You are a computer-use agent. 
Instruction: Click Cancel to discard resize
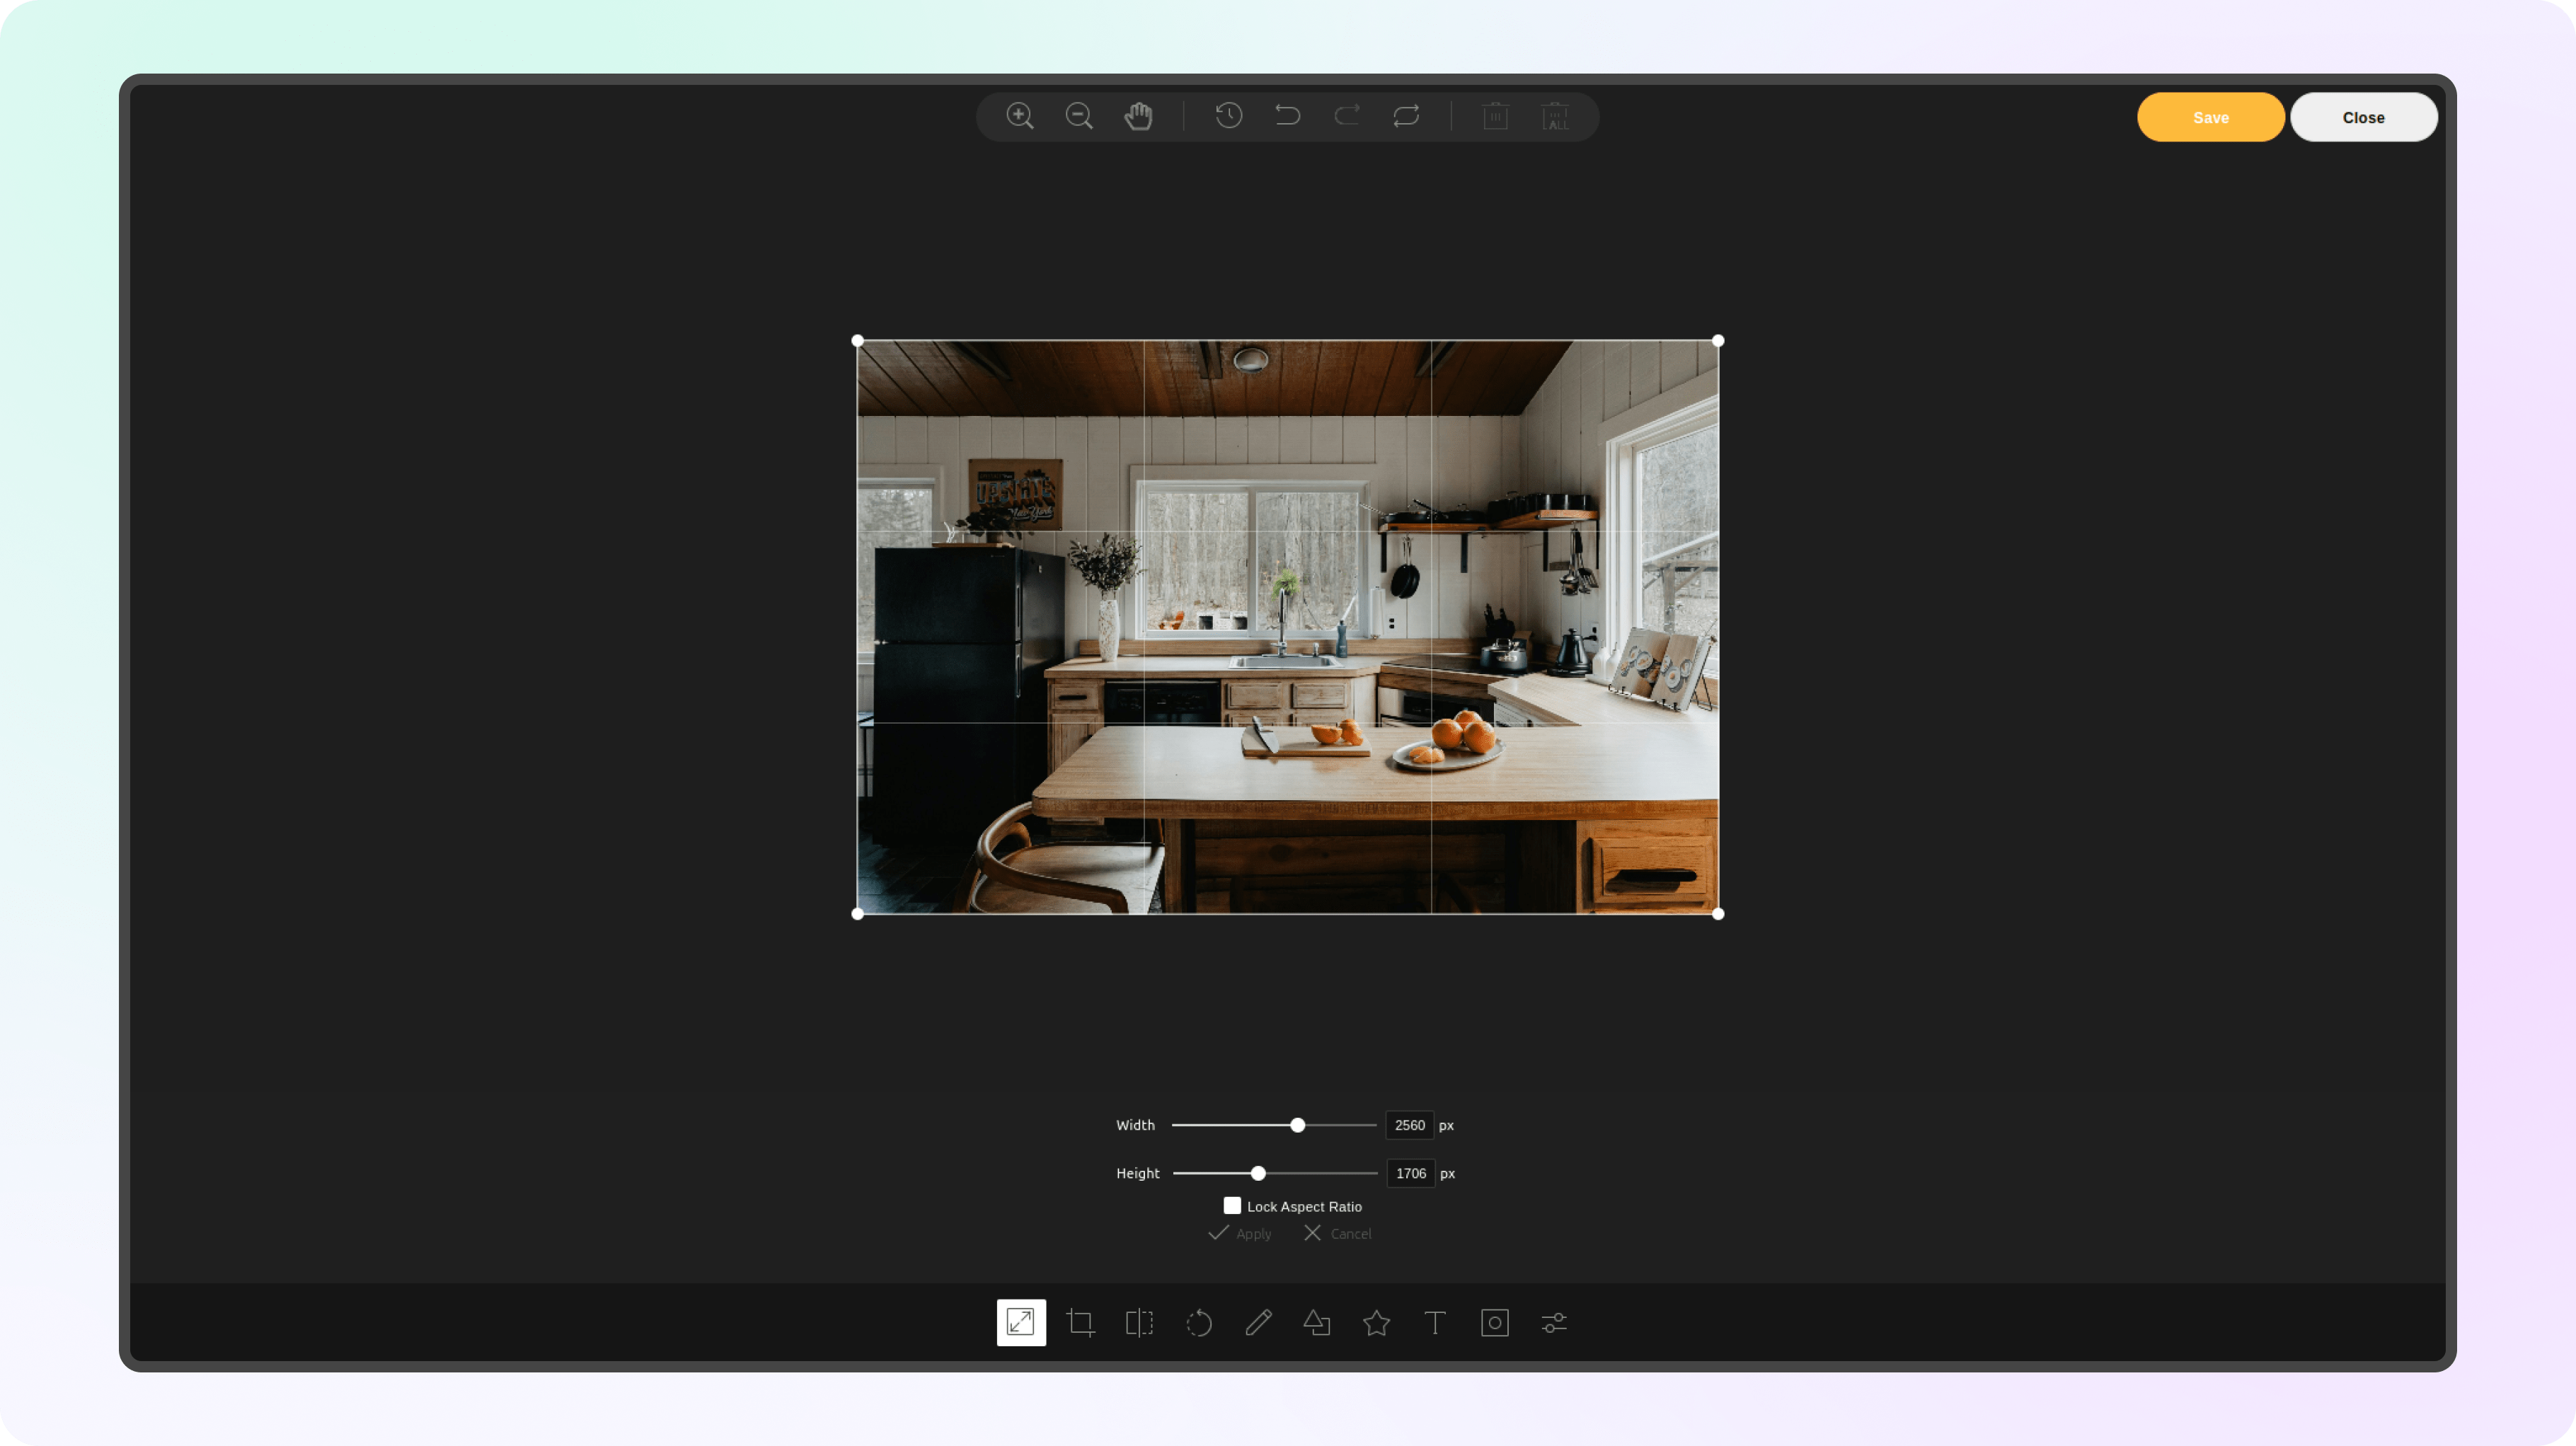point(1338,1233)
